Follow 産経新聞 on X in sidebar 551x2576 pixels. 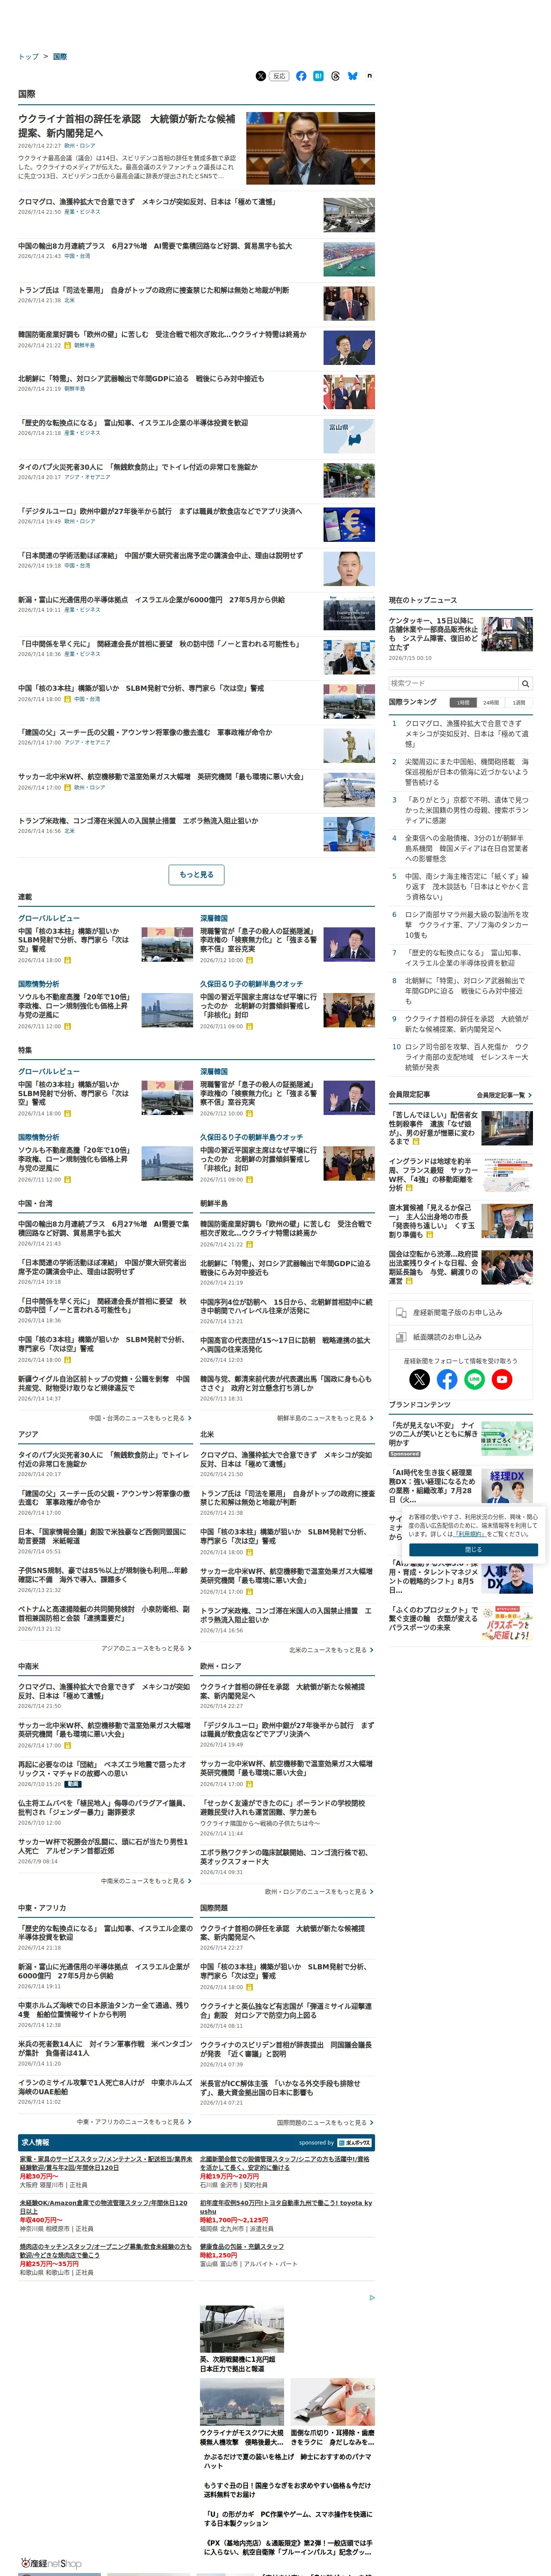tap(420, 1379)
